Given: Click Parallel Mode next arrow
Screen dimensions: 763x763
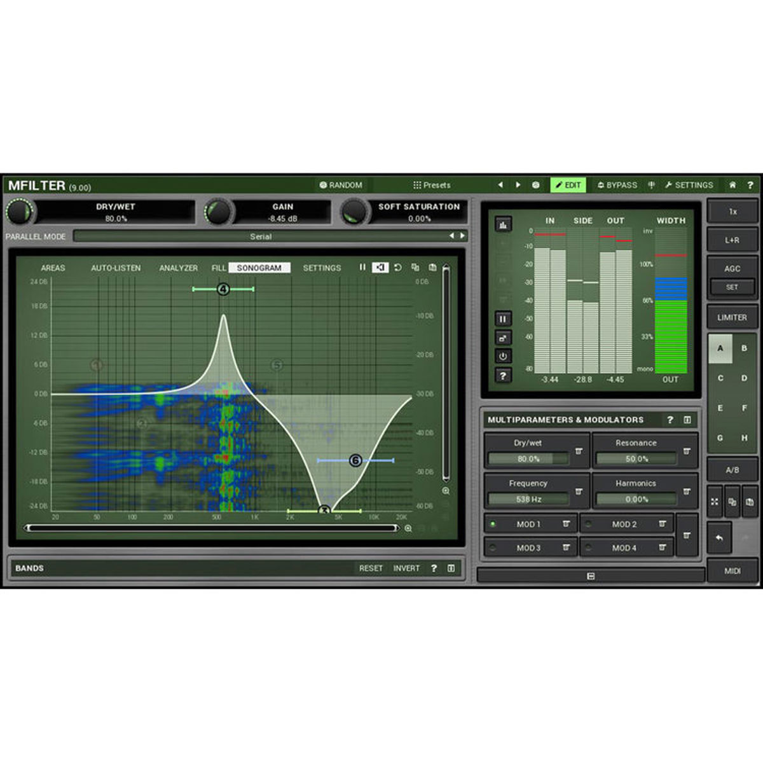Looking at the screenshot, I should click(x=463, y=236).
